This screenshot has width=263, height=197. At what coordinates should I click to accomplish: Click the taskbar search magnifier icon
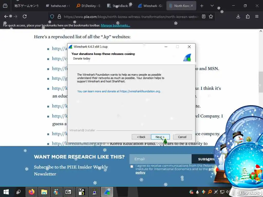tap(18, 192)
